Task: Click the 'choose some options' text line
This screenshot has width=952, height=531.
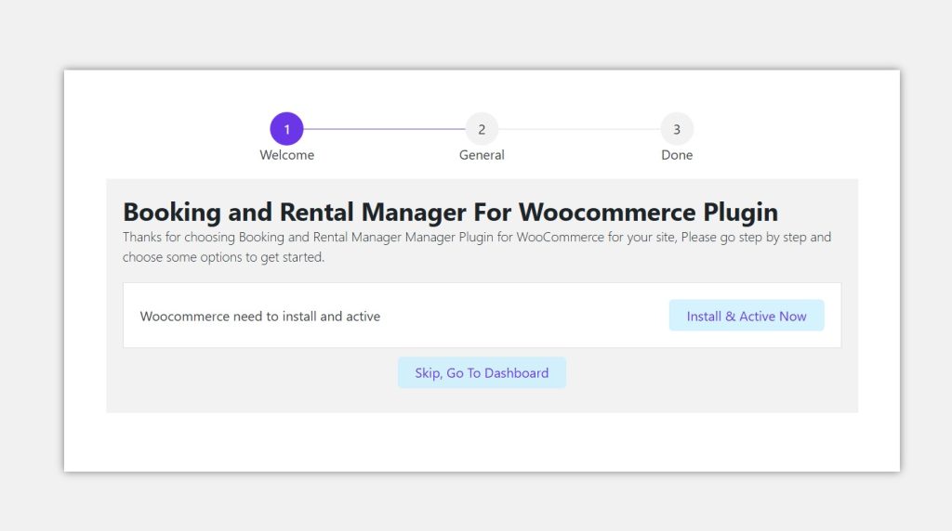Action: coord(223,257)
